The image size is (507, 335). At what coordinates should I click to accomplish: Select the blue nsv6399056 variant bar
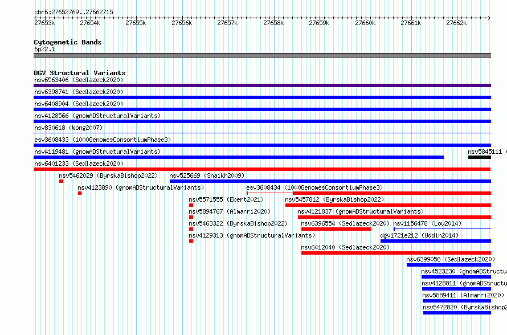pos(449,265)
